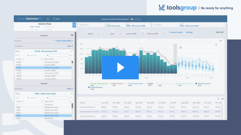Click Division 1 - Demo Everything breadcrumb
The width and height of the screenshot is (241, 135).
click(x=113, y=26)
